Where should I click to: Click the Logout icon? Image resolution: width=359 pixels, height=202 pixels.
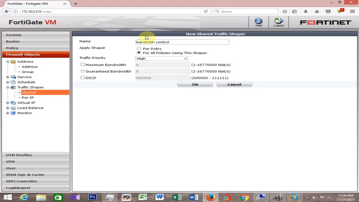pyautogui.click(x=279, y=22)
